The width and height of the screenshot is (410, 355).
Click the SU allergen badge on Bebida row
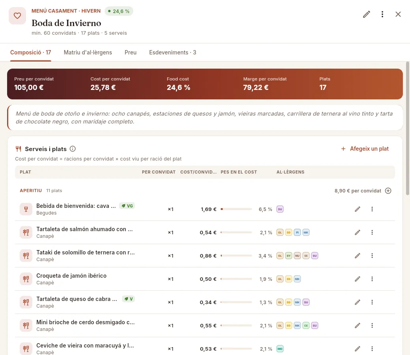point(280,209)
